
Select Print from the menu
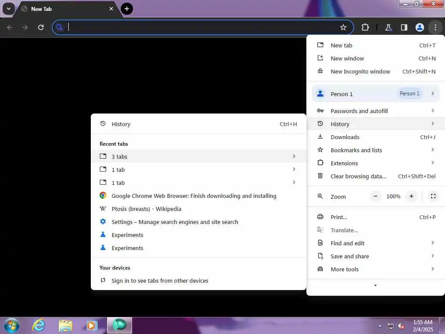pos(376,217)
